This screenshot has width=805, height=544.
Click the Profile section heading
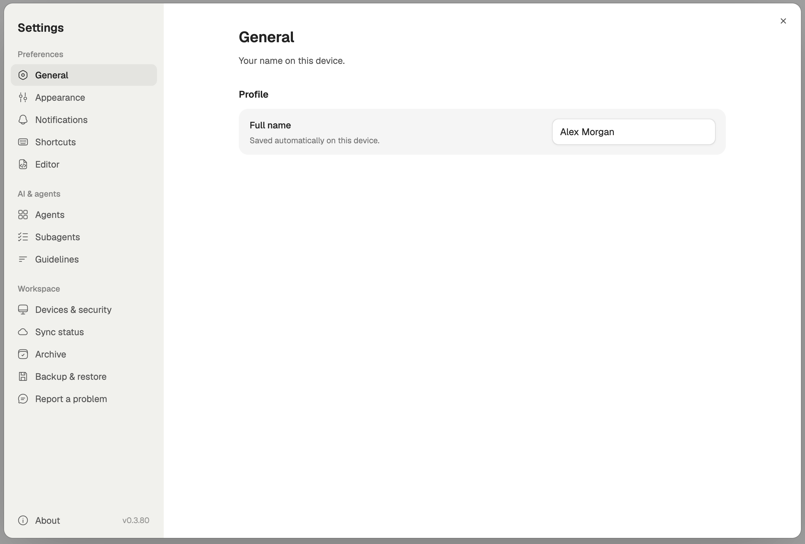(254, 95)
